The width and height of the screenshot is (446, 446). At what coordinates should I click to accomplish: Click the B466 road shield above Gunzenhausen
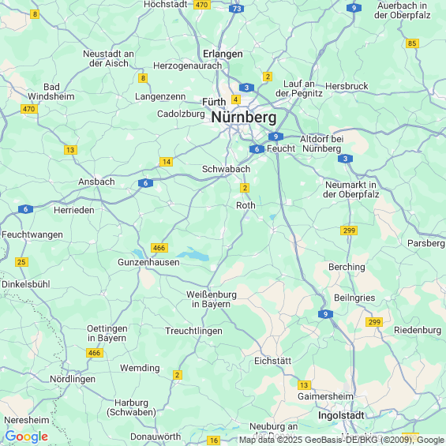tap(159, 248)
